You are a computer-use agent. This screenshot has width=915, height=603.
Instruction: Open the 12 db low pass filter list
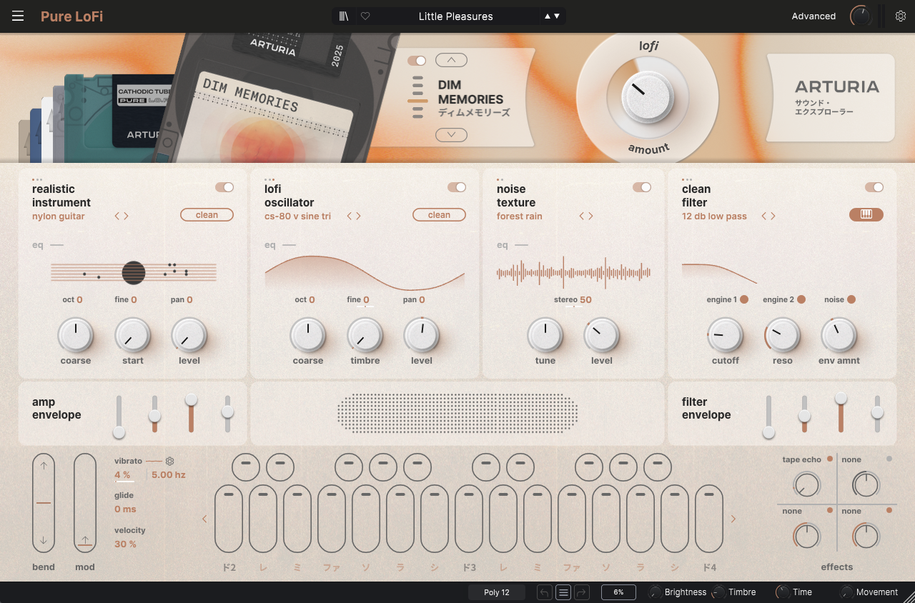point(714,216)
